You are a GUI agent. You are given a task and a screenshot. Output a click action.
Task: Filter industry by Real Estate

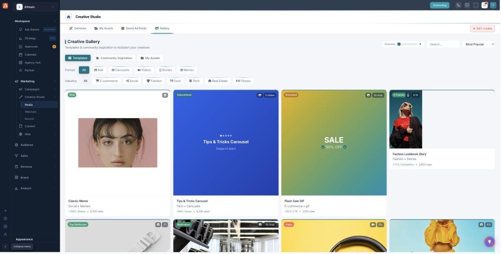(218, 81)
